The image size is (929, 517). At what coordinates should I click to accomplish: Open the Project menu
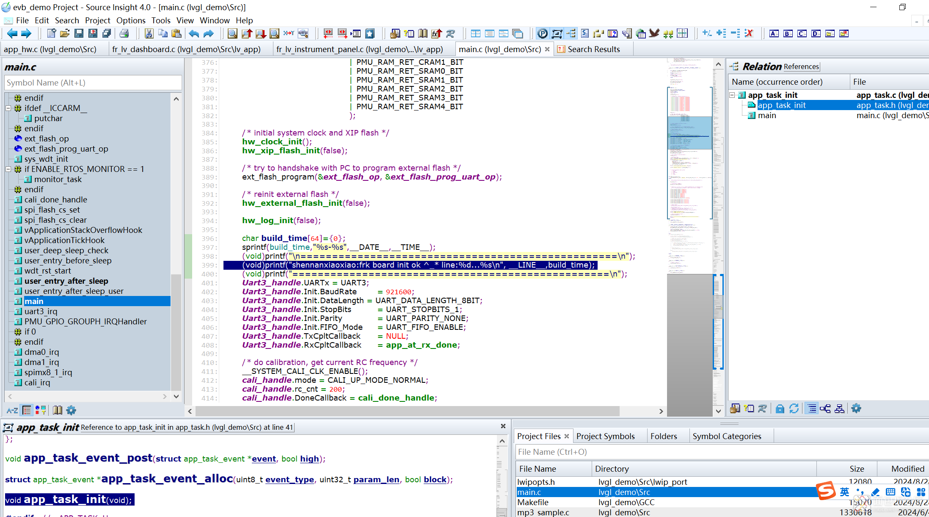tap(97, 20)
